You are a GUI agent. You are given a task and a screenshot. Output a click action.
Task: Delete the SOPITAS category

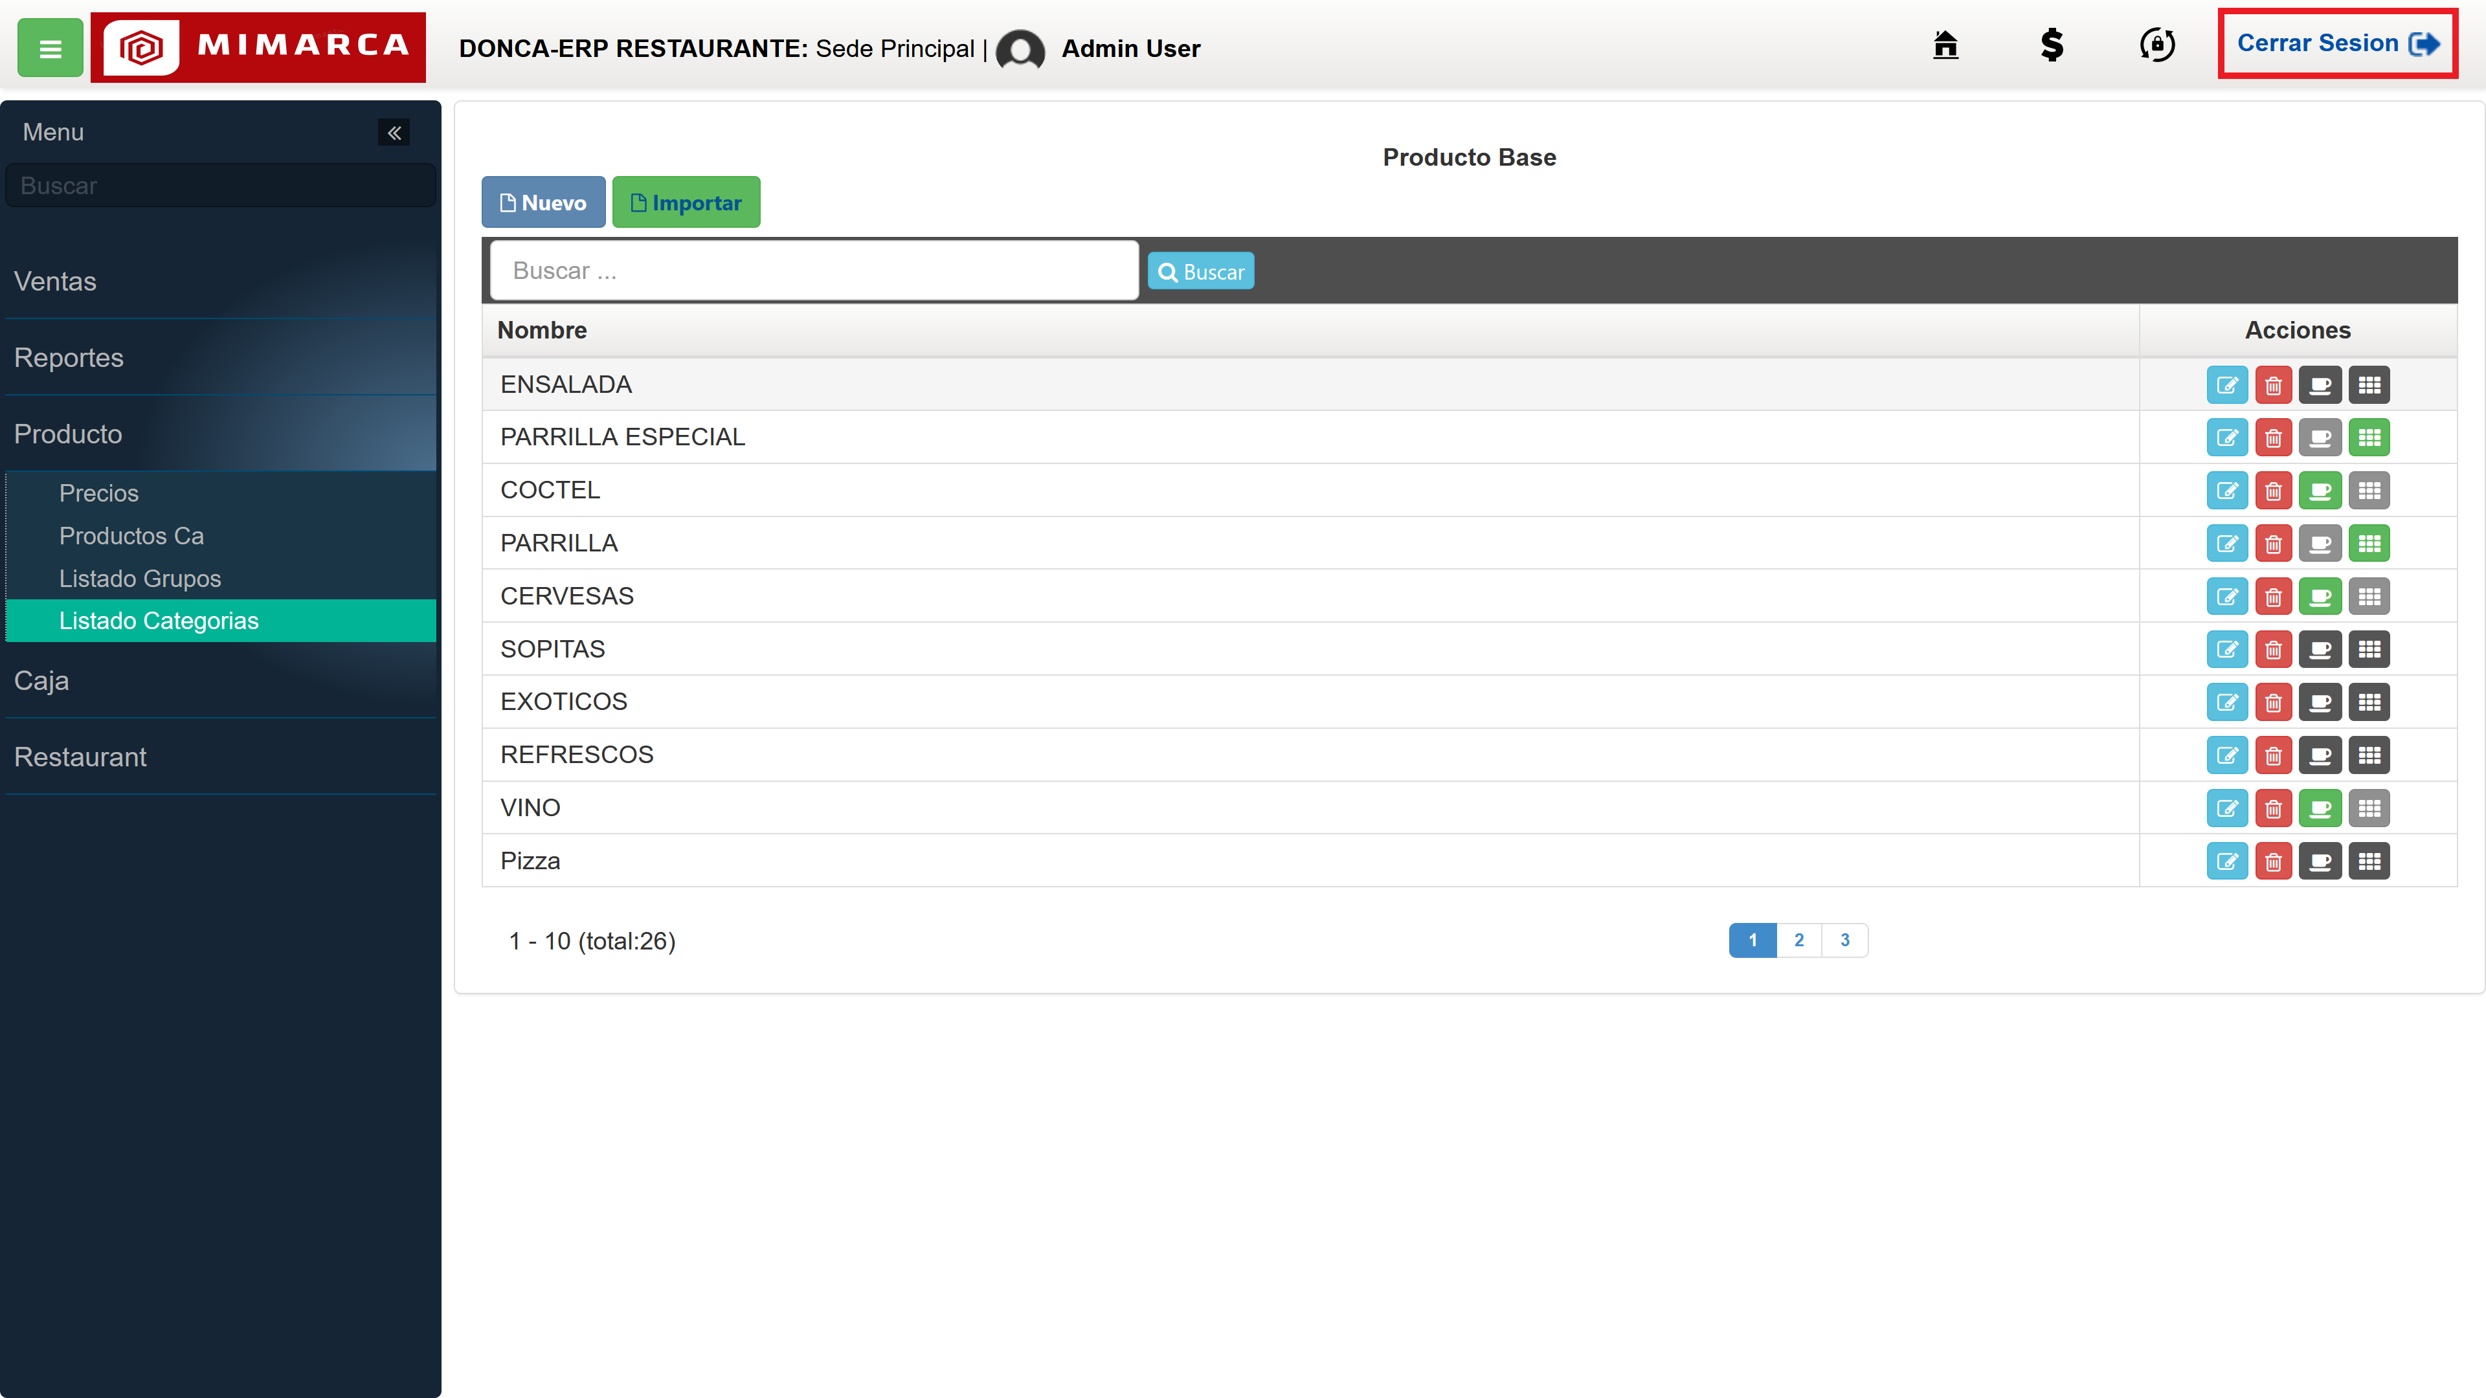click(2274, 649)
